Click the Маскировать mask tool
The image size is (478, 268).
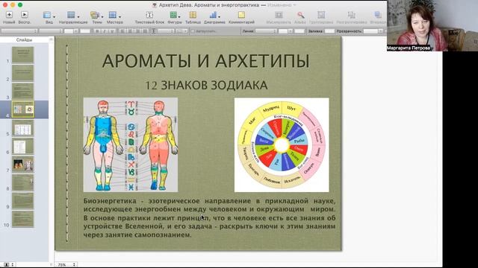coord(279,17)
